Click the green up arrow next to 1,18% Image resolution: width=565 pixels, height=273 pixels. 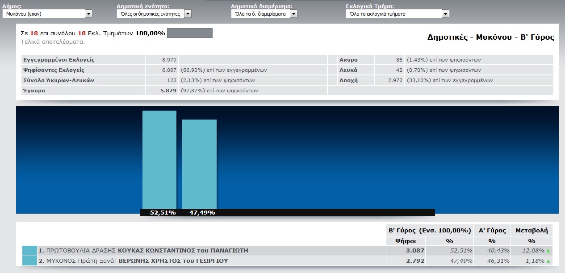pos(548,261)
